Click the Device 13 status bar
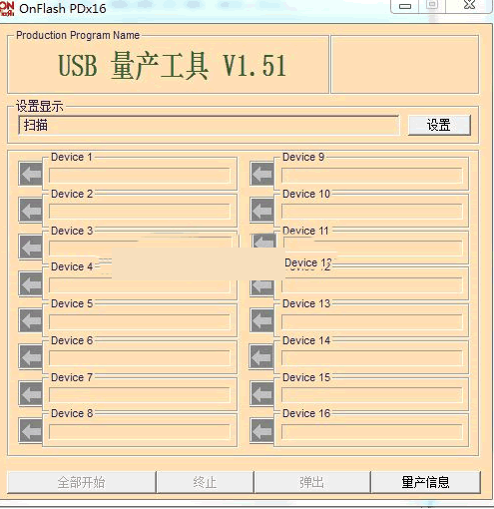The height and width of the screenshot is (509, 494). click(x=372, y=321)
